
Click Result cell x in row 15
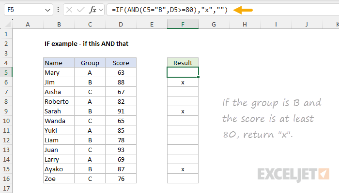[x=183, y=169]
